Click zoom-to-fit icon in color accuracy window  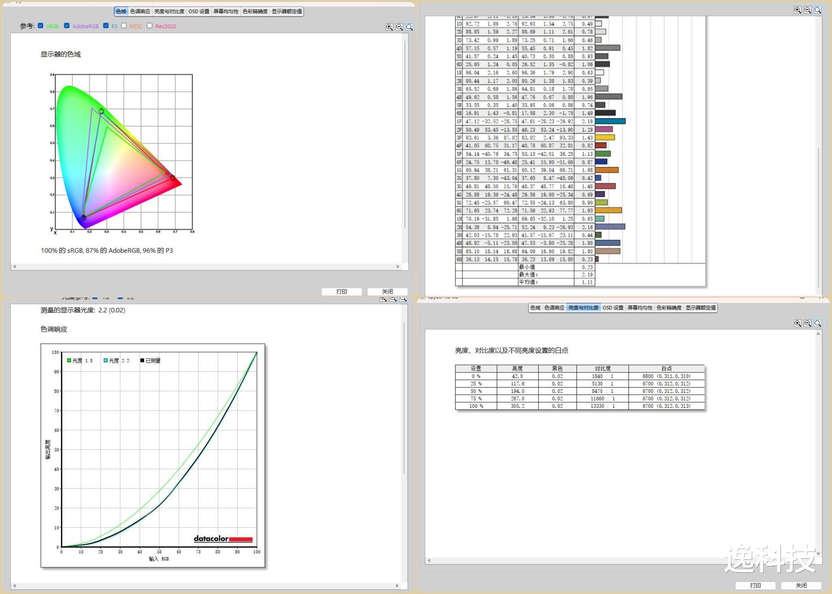818,10
